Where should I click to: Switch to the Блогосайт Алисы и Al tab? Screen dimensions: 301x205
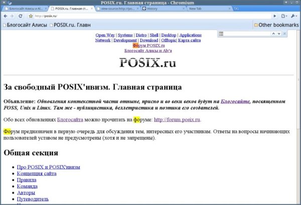(26, 9)
